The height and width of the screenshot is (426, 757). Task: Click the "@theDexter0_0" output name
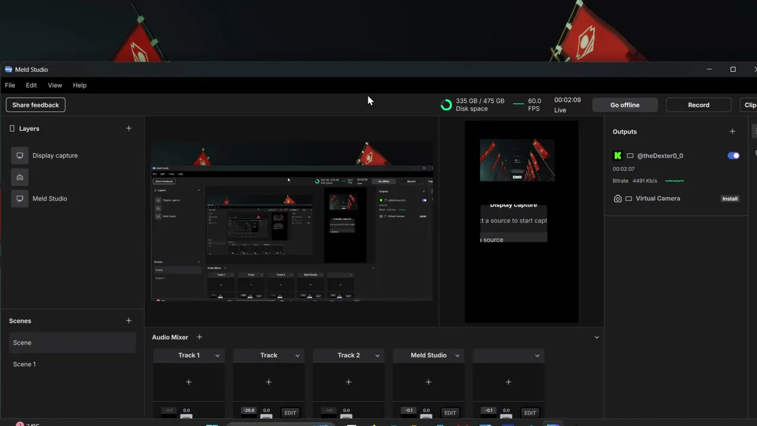660,156
